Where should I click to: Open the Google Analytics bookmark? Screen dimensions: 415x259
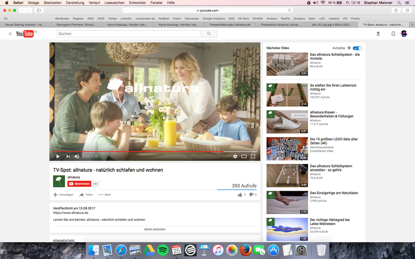pos(214,18)
